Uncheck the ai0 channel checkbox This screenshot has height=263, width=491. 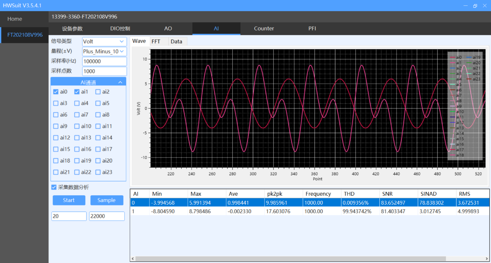(56, 92)
